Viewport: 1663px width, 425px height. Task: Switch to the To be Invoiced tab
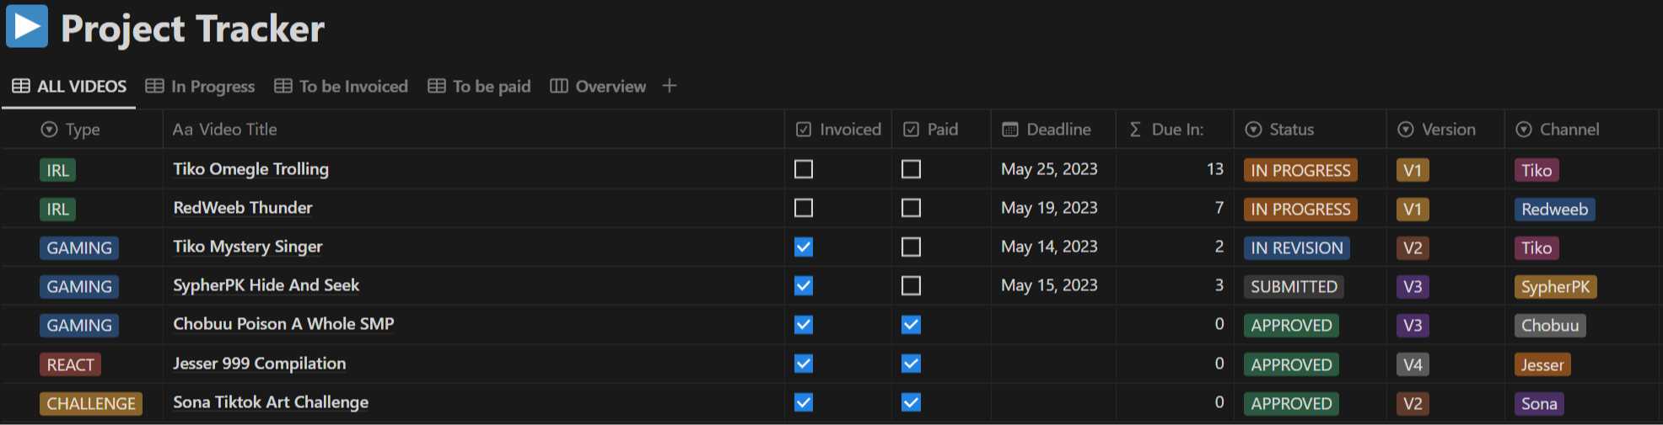coord(342,86)
